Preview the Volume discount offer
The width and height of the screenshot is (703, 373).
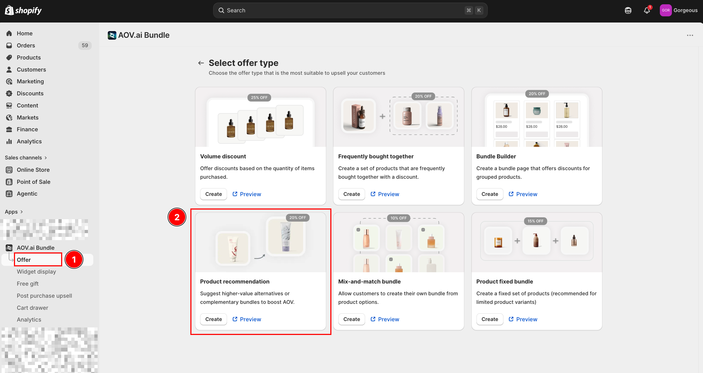tap(246, 194)
